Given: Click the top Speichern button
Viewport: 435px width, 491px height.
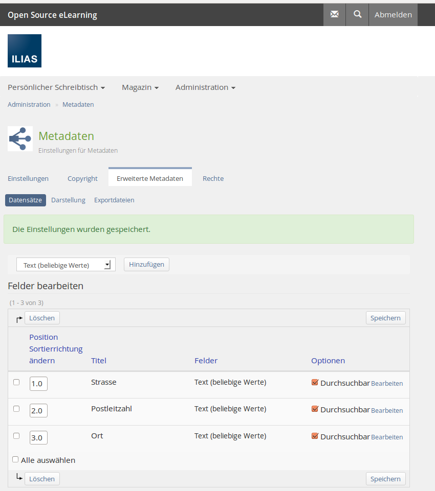Looking at the screenshot, I should pyautogui.click(x=385, y=318).
